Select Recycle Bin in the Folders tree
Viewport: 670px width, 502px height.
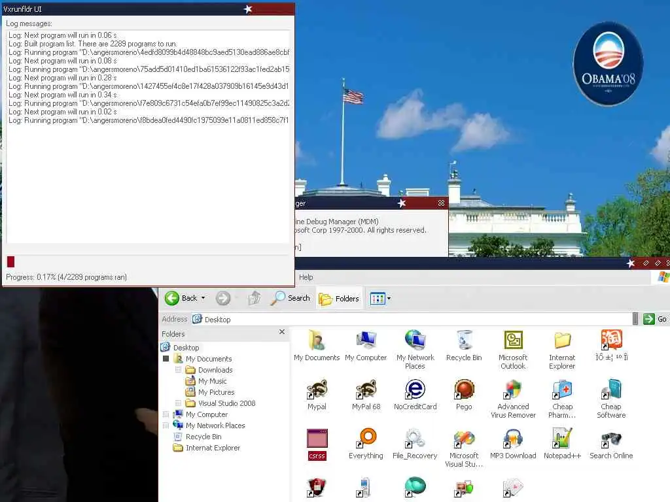pos(203,436)
